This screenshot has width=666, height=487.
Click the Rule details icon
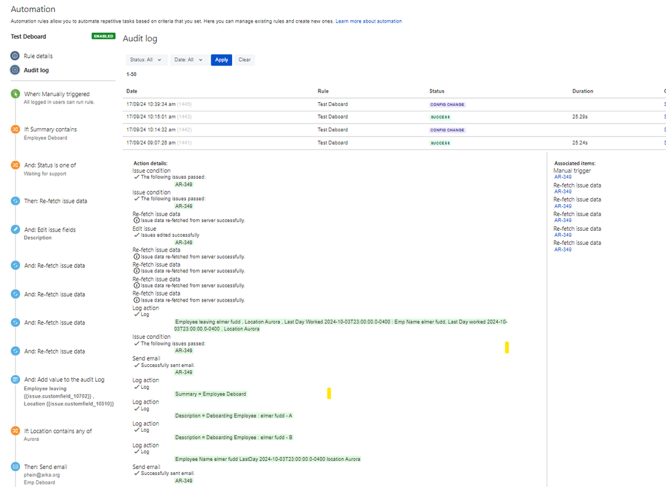click(x=15, y=55)
